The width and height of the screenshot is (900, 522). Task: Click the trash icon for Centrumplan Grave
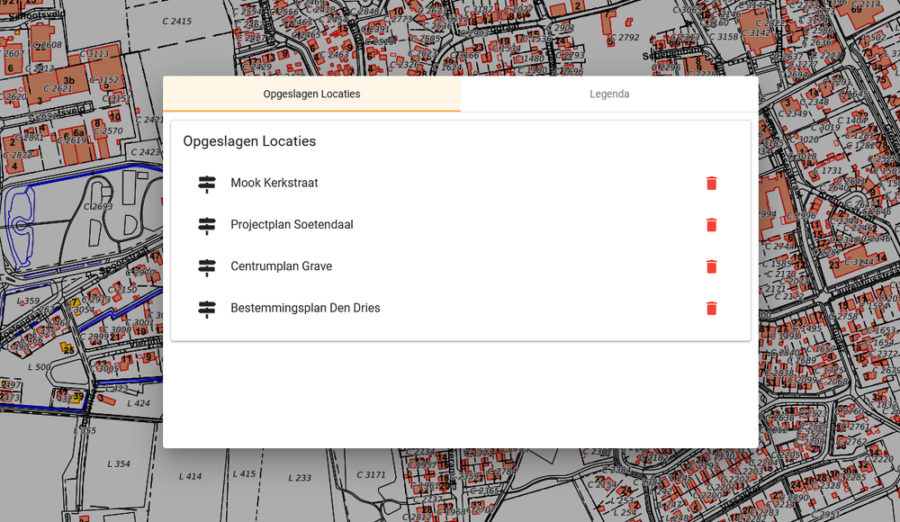coord(711,266)
